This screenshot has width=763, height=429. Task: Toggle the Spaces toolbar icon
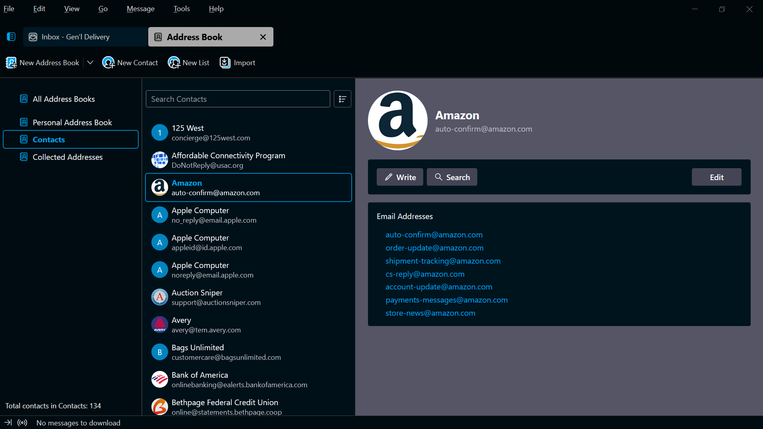pyautogui.click(x=11, y=37)
